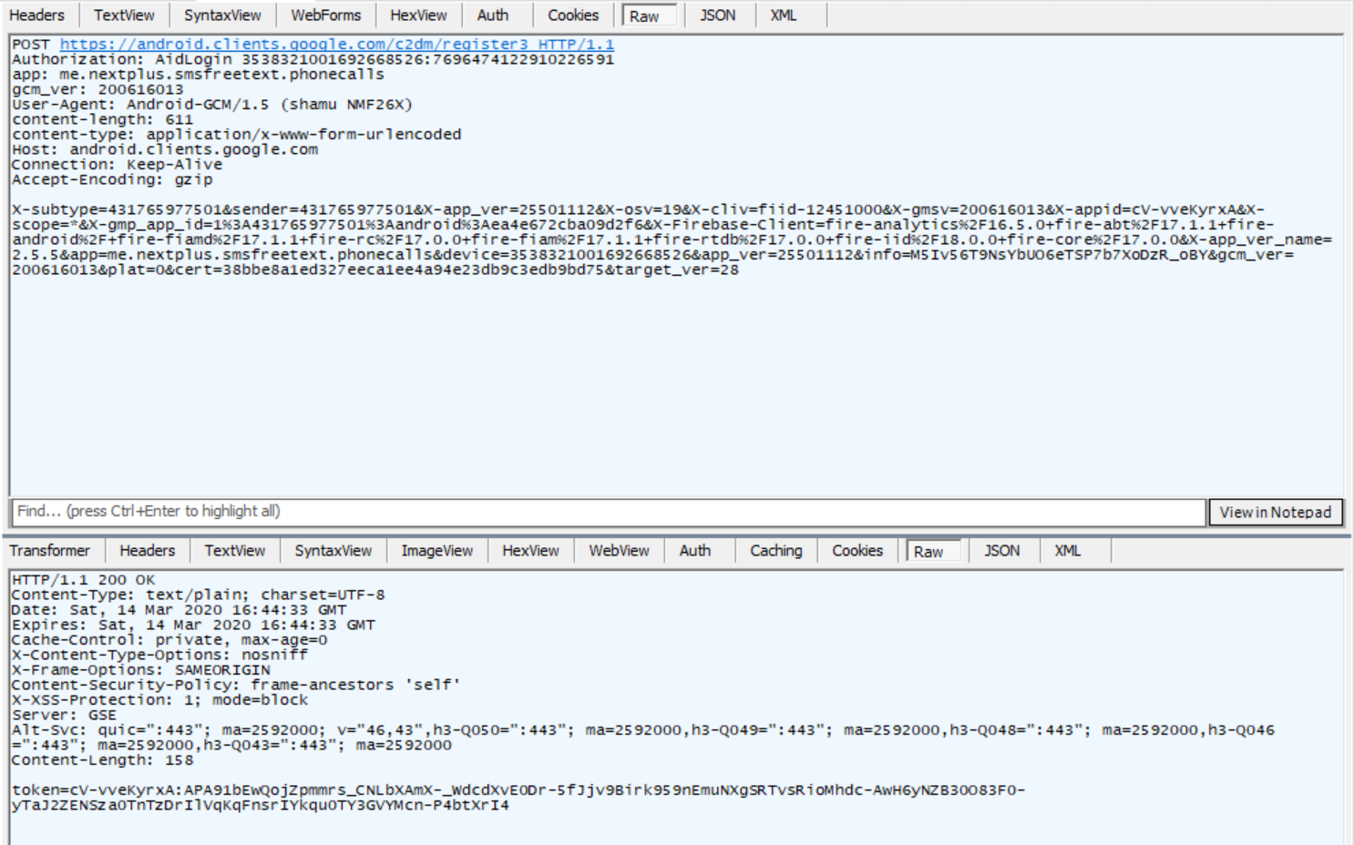Viewport: 1354px width, 845px height.
Task: Show the response Cookies tab
Action: point(857,551)
